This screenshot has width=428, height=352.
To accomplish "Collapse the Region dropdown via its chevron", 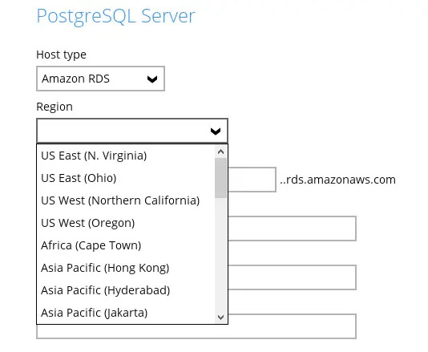I will click(216, 131).
